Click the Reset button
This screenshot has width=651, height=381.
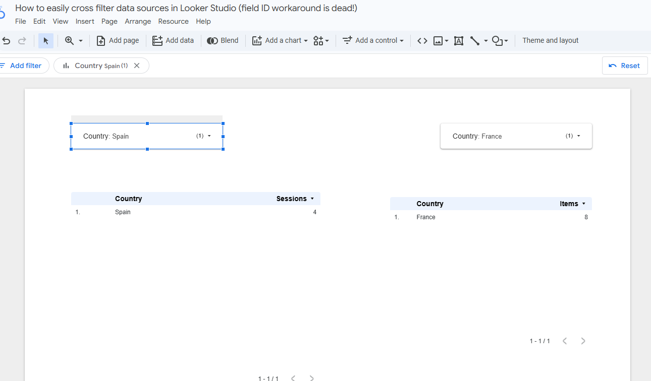coord(625,66)
